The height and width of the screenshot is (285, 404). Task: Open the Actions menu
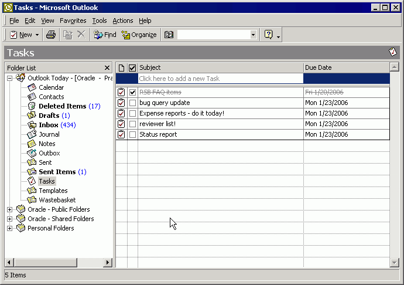(122, 21)
